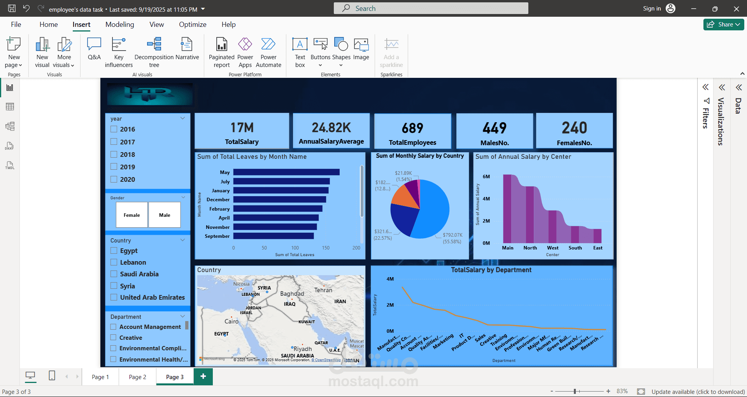The height and width of the screenshot is (397, 747).
Task: Insert an Image element
Action: coord(361,49)
